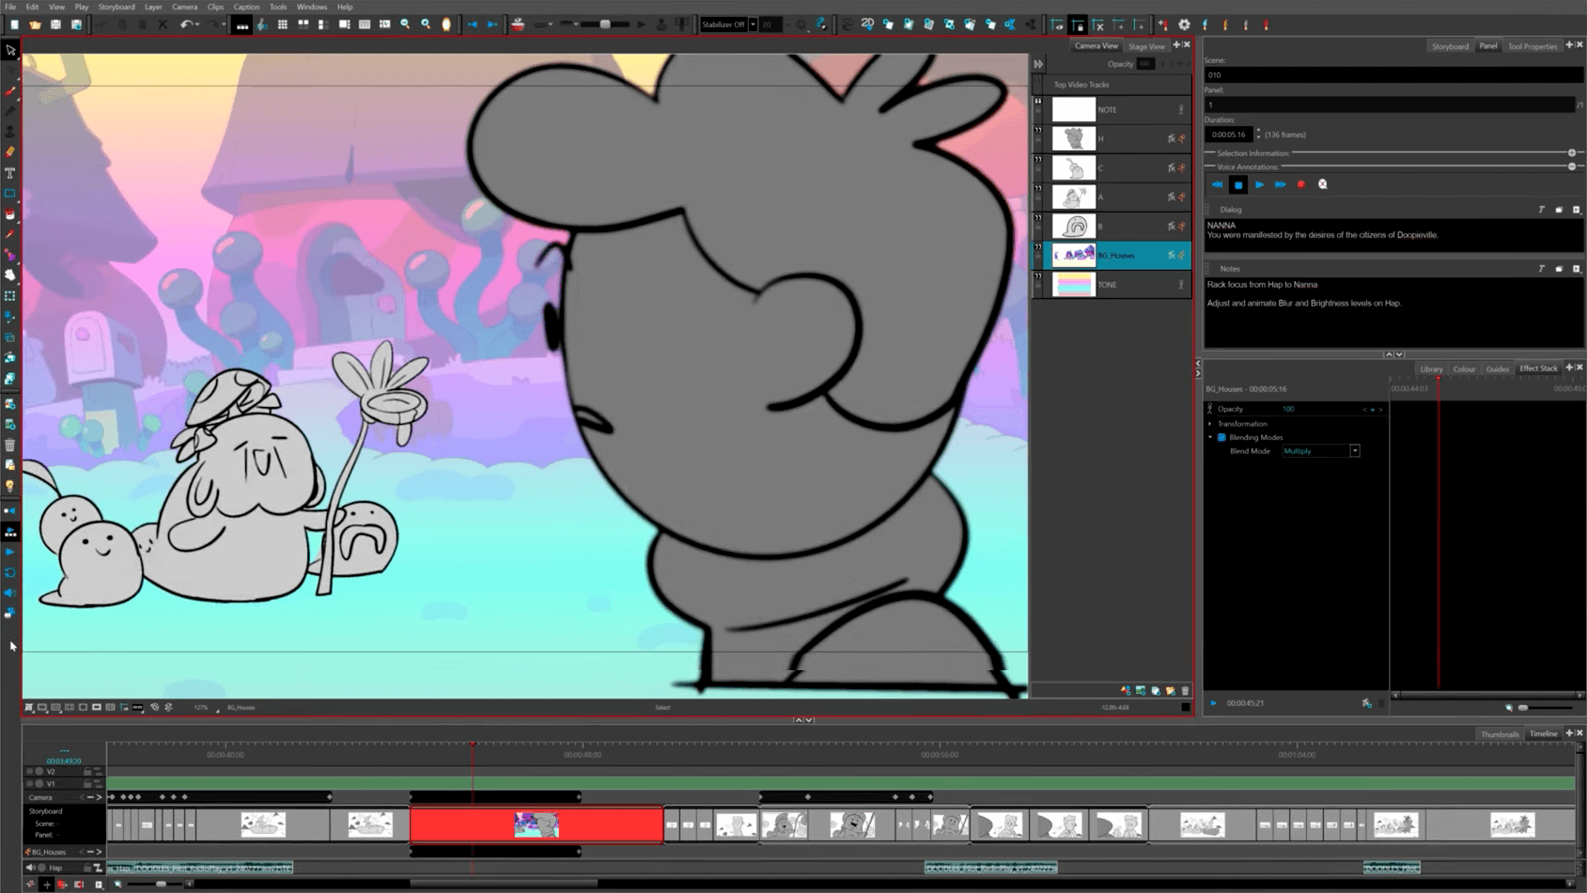1587x893 pixels.
Task: Open the Stabilizer Off dropdown
Action: pyautogui.click(x=753, y=25)
